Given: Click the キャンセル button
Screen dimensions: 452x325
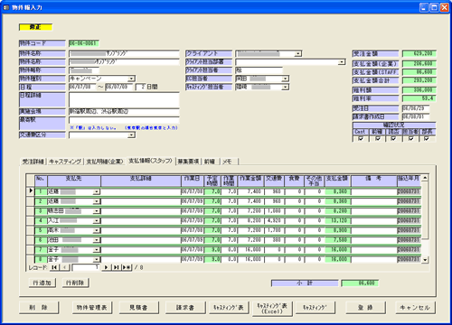Looking at the screenshot, I should pyautogui.click(x=415, y=308).
